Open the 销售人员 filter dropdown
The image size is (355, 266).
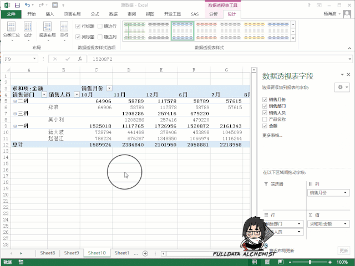pyautogui.click(x=77, y=95)
